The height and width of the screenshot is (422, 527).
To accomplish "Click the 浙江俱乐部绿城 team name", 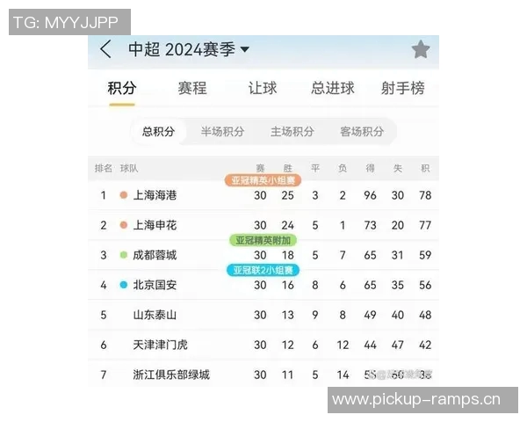I will click(x=171, y=375).
